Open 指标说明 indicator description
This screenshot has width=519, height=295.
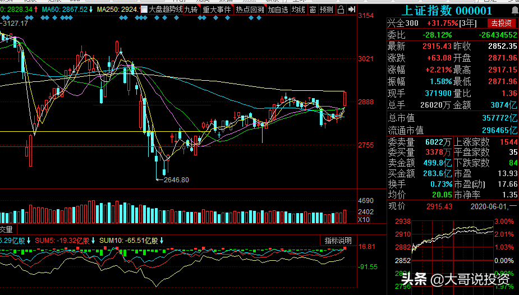tap(338, 241)
